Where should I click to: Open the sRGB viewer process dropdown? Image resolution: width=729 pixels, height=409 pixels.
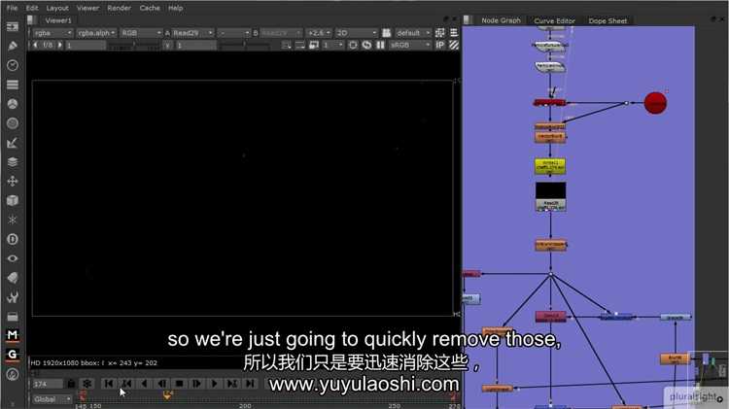[409, 45]
